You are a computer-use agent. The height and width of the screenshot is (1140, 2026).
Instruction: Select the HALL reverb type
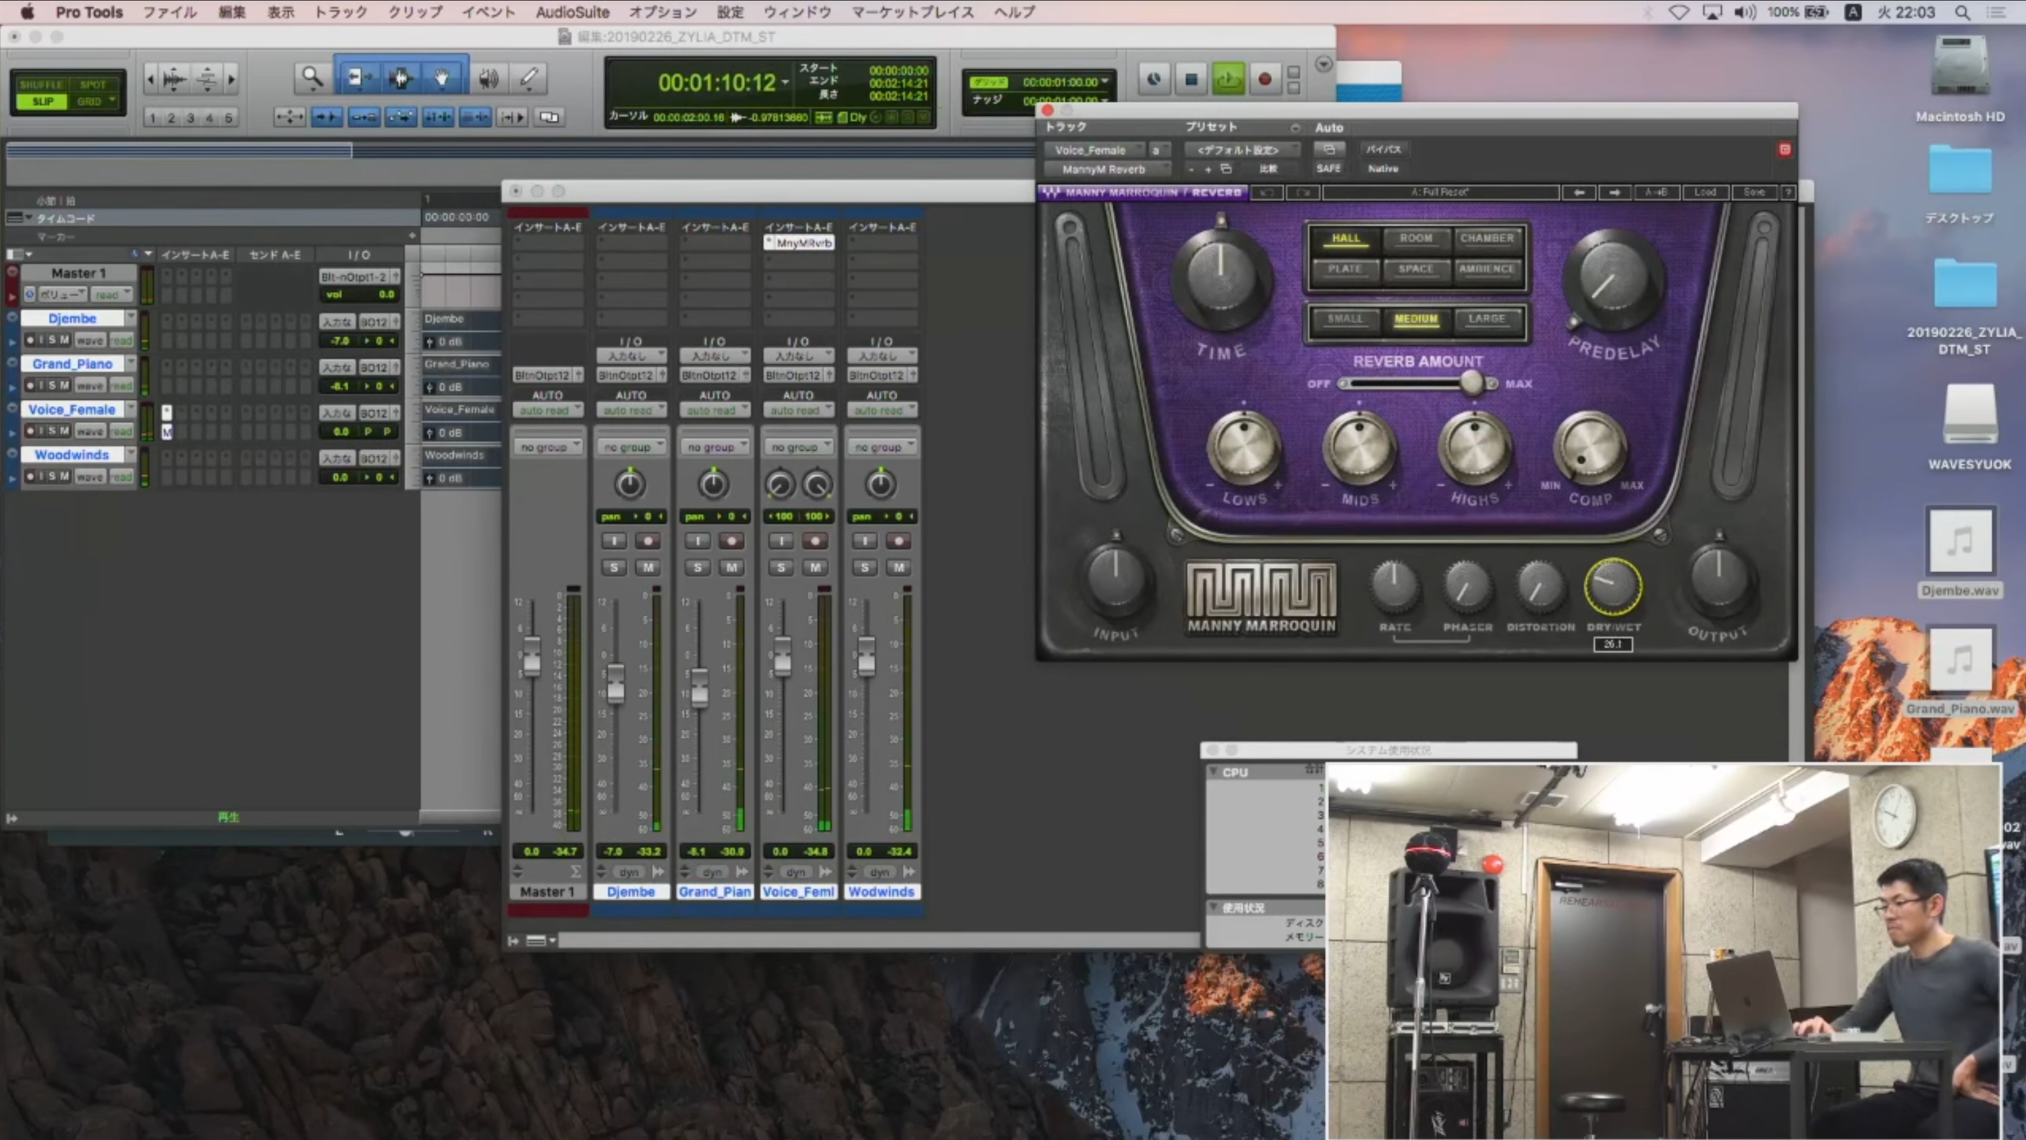tap(1346, 238)
